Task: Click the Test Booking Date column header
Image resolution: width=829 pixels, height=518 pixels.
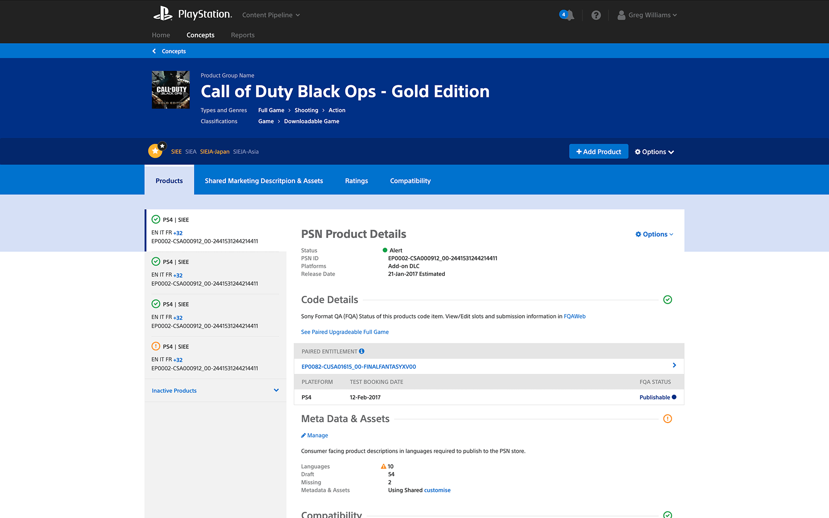Action: (x=377, y=382)
